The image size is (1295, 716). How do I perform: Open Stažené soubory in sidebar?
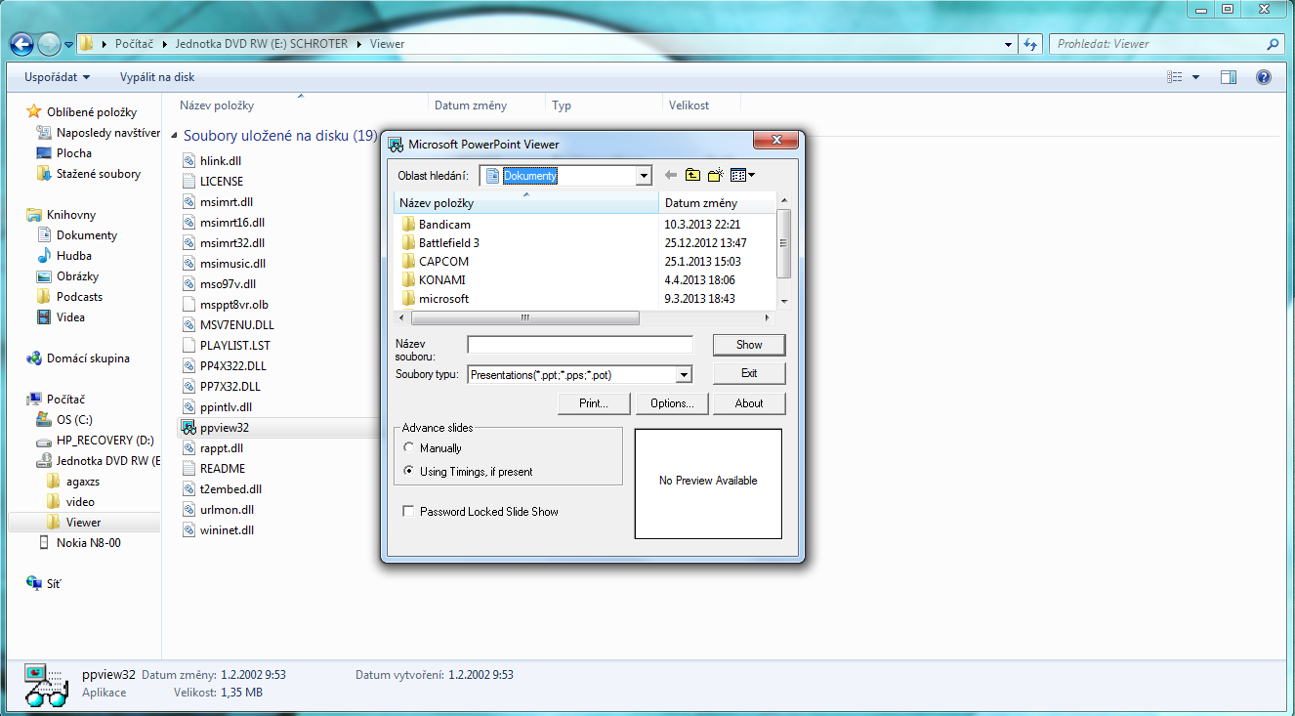(89, 174)
